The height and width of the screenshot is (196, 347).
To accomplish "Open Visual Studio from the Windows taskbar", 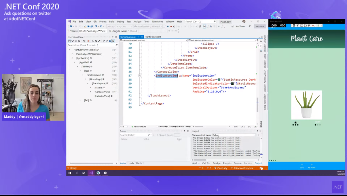I will [x=91, y=173].
